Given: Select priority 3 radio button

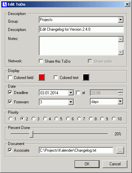Looking at the screenshot, I should (x=33, y=119).
